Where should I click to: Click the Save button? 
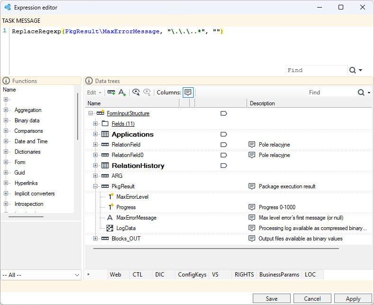coord(272,299)
